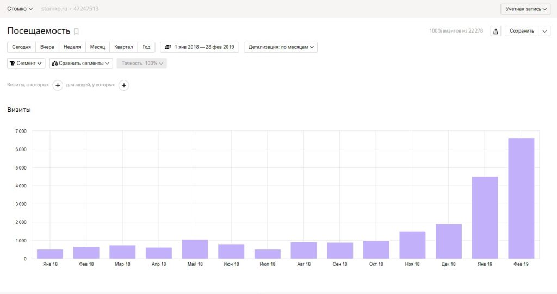Open the Сегмент dropdown

click(26, 63)
